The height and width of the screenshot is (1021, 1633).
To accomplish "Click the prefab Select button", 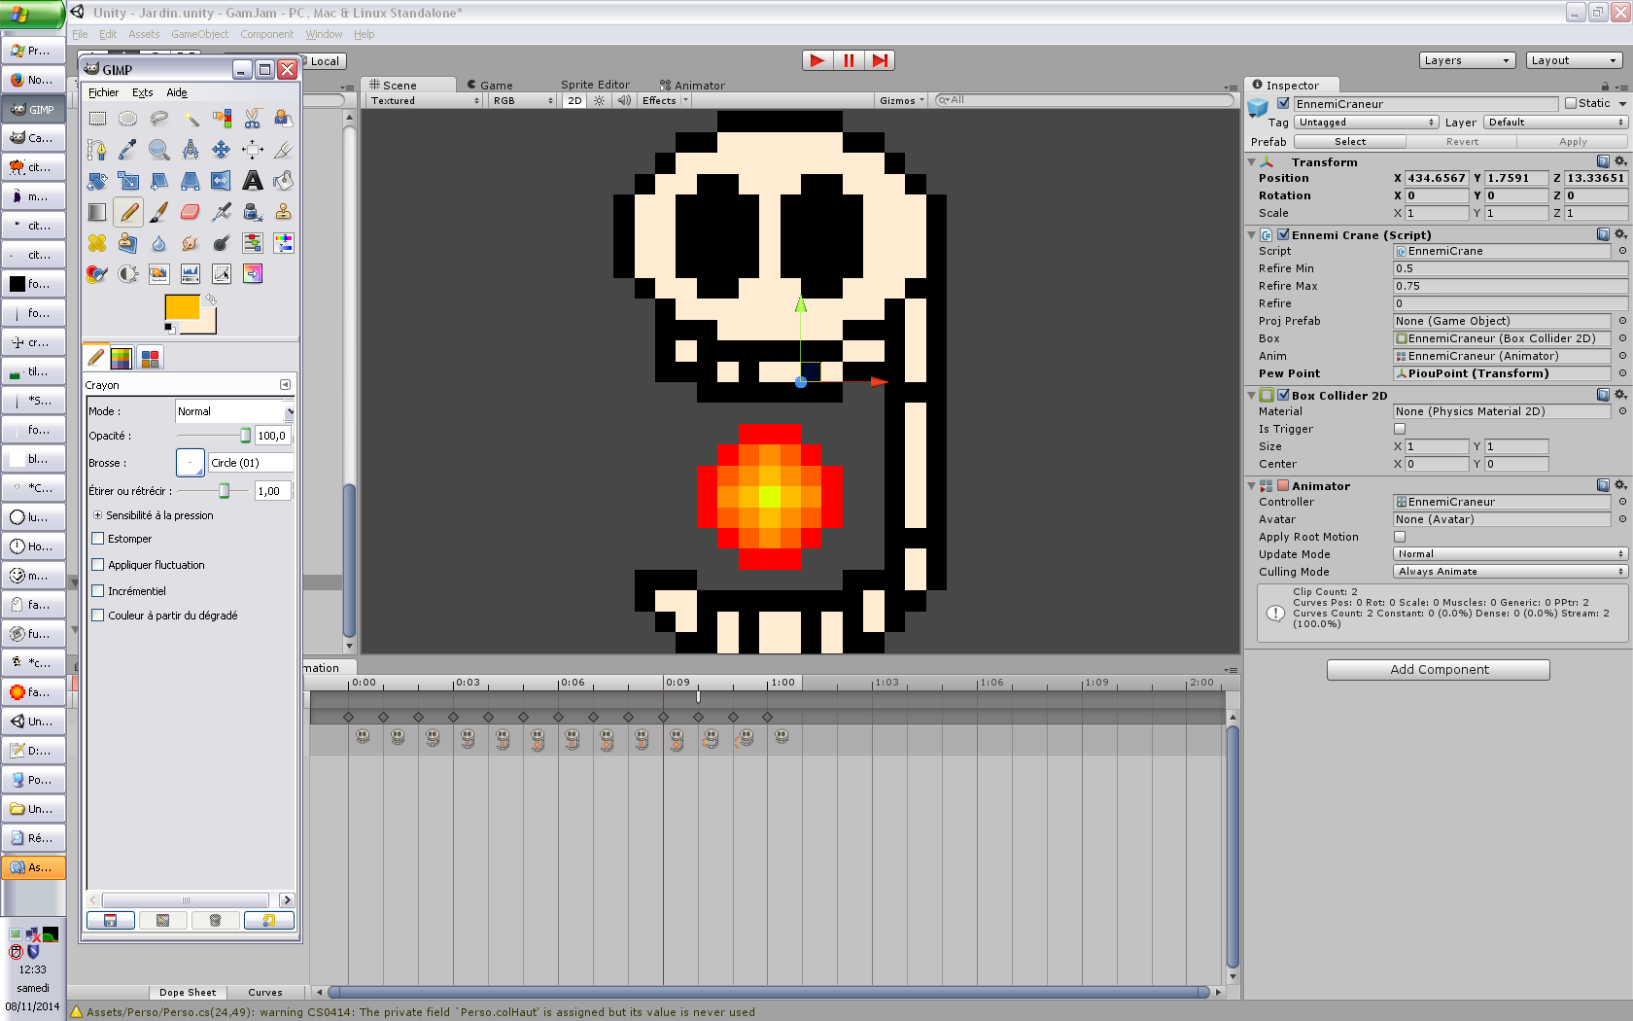I will [x=1349, y=142].
